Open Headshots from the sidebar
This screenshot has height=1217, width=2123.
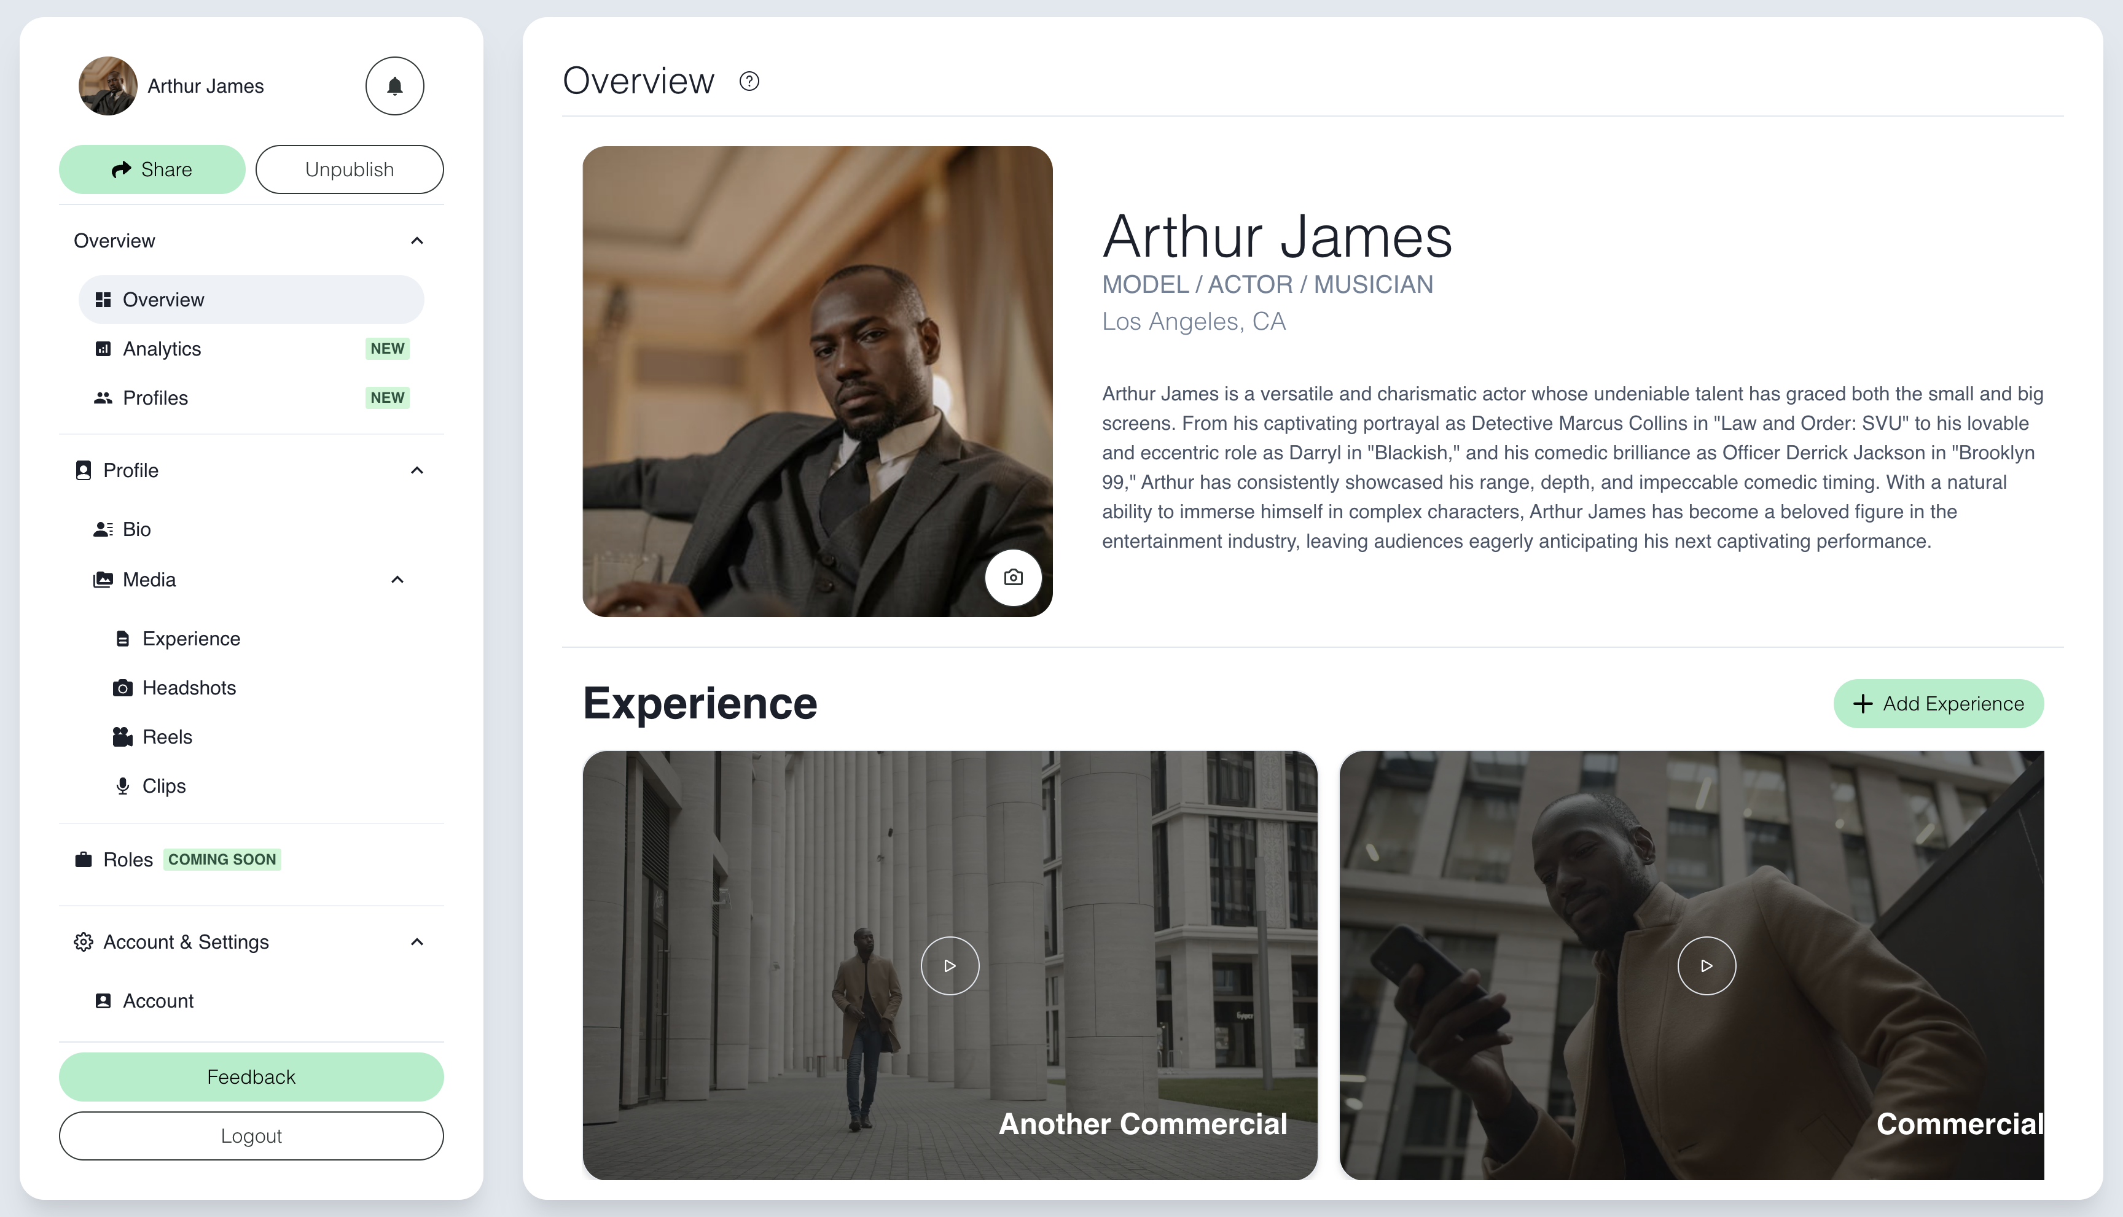[189, 688]
